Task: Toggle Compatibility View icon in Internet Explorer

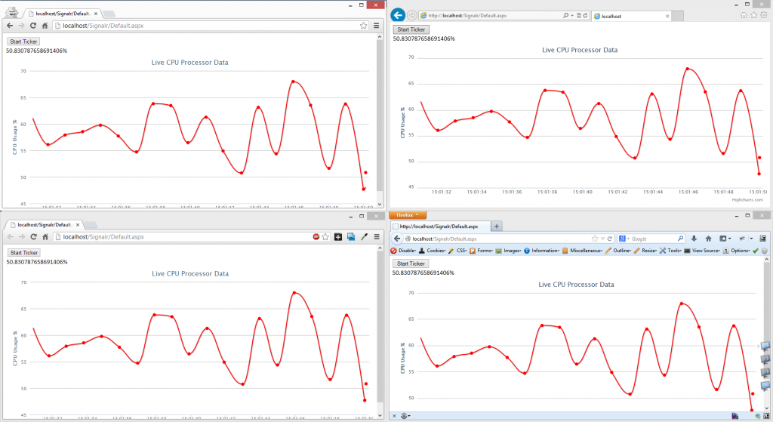Action: (x=579, y=16)
